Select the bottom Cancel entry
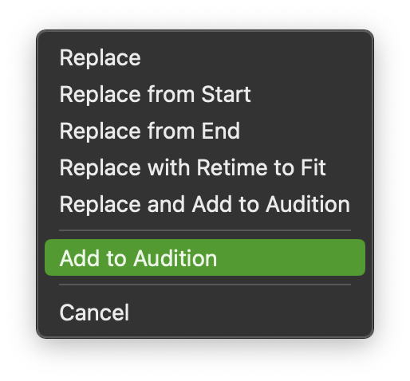 [x=205, y=312]
